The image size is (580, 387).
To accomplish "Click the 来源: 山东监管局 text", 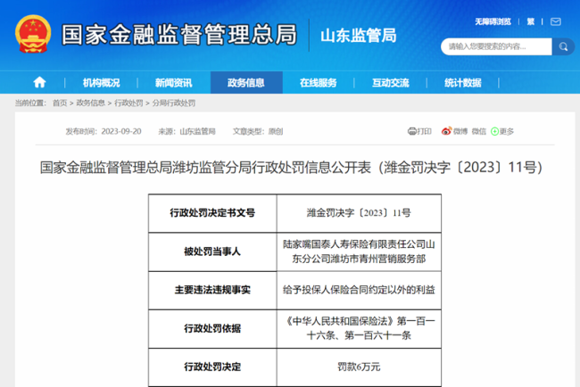I will [186, 131].
